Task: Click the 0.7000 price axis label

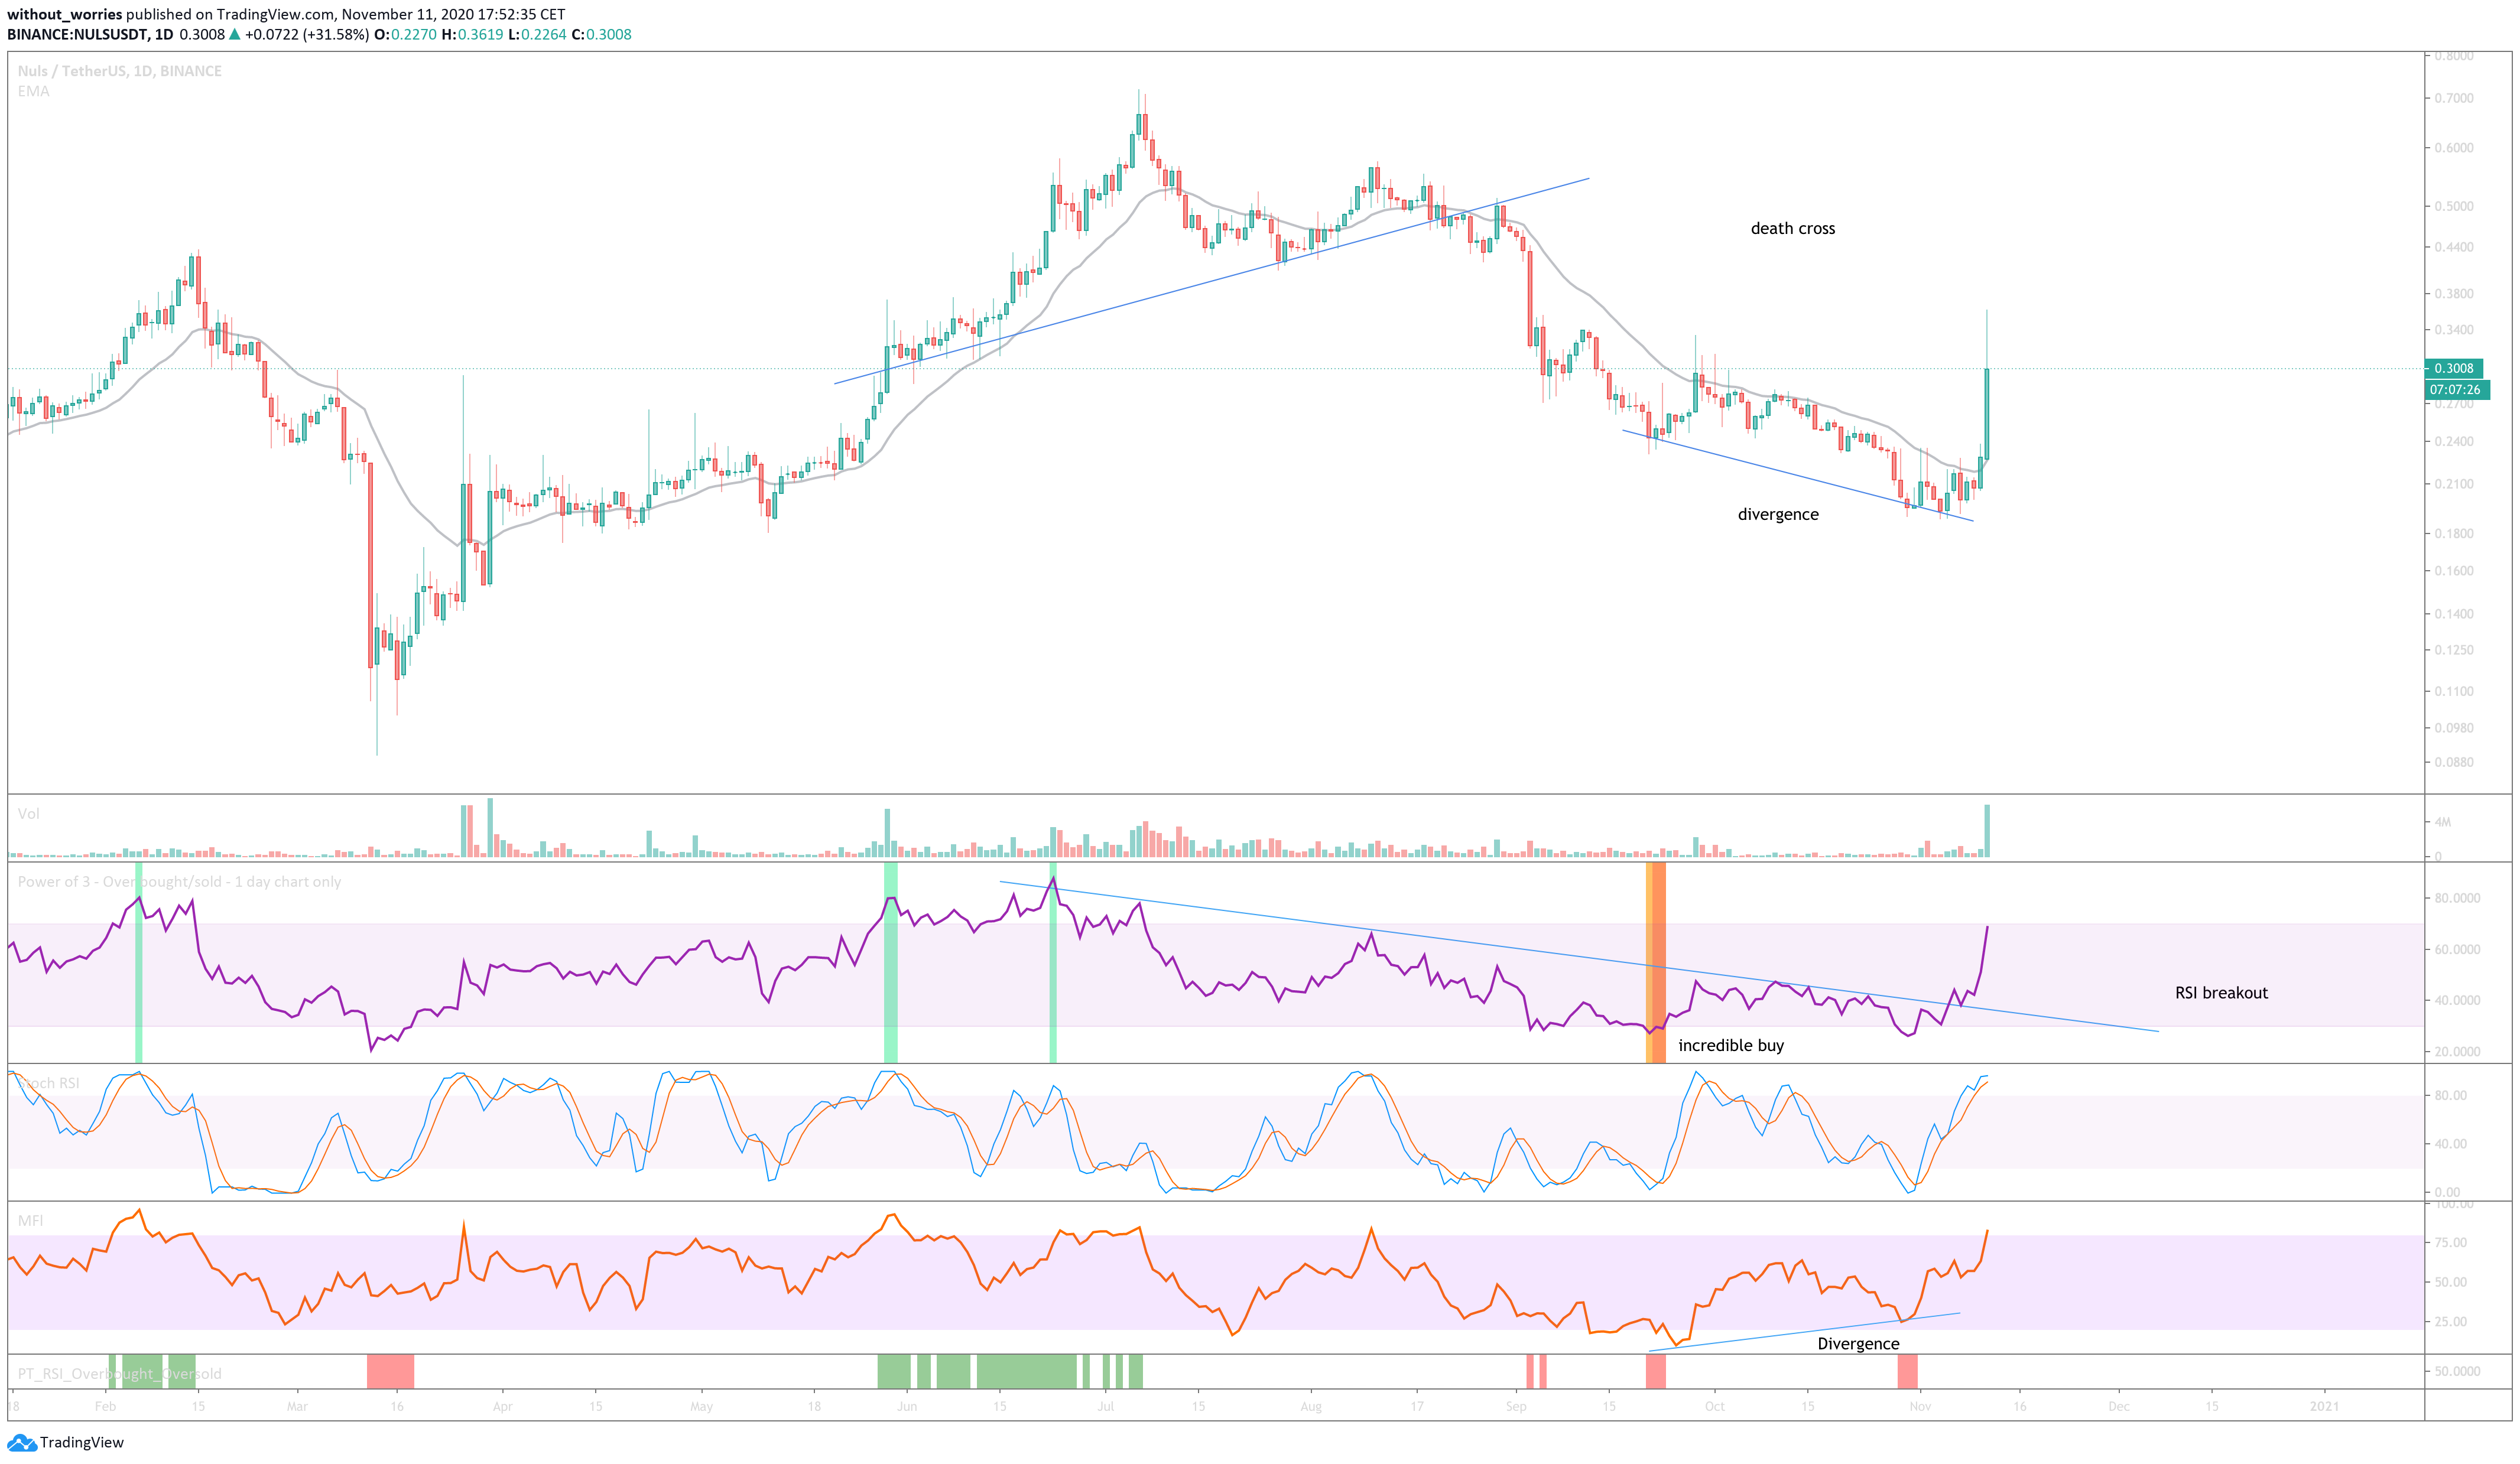Action: click(2453, 98)
